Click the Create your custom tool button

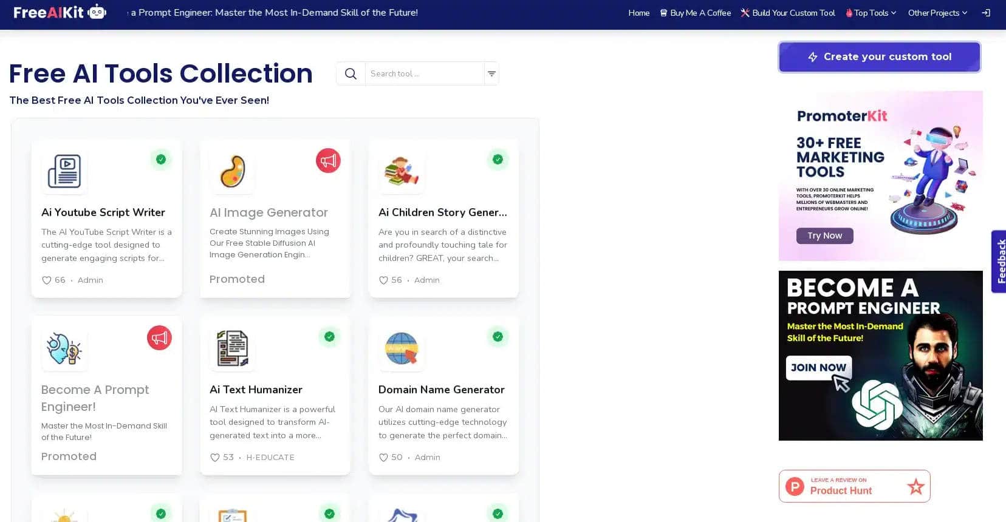point(879,57)
